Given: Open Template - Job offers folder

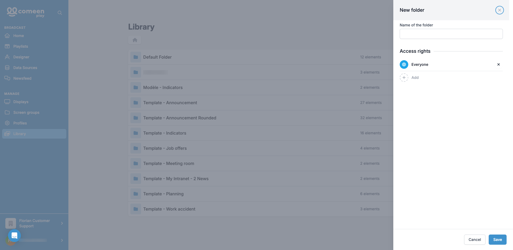Looking at the screenshot, I should [261, 148].
